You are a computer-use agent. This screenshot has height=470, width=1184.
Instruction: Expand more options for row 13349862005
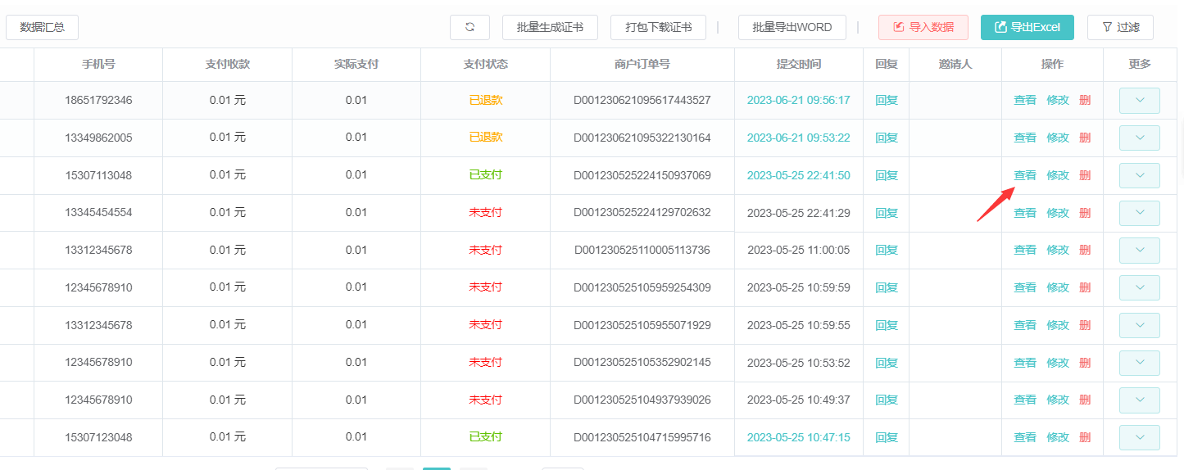[1140, 138]
